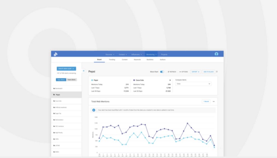Image resolution: width=277 pixels, height=158 pixels.
Task: Open the Content dropdown in top bar
Action: (123, 54)
